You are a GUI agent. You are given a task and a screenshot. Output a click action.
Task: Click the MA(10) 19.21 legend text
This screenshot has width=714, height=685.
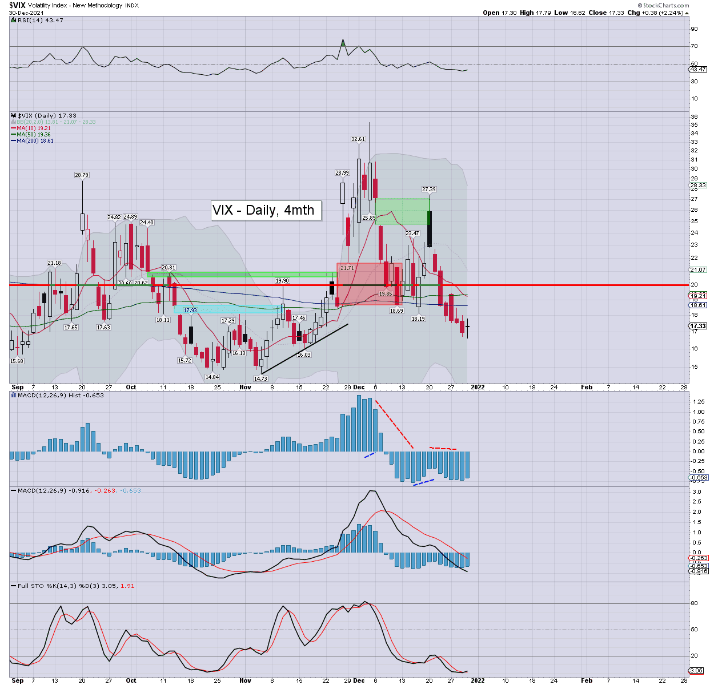coord(34,128)
